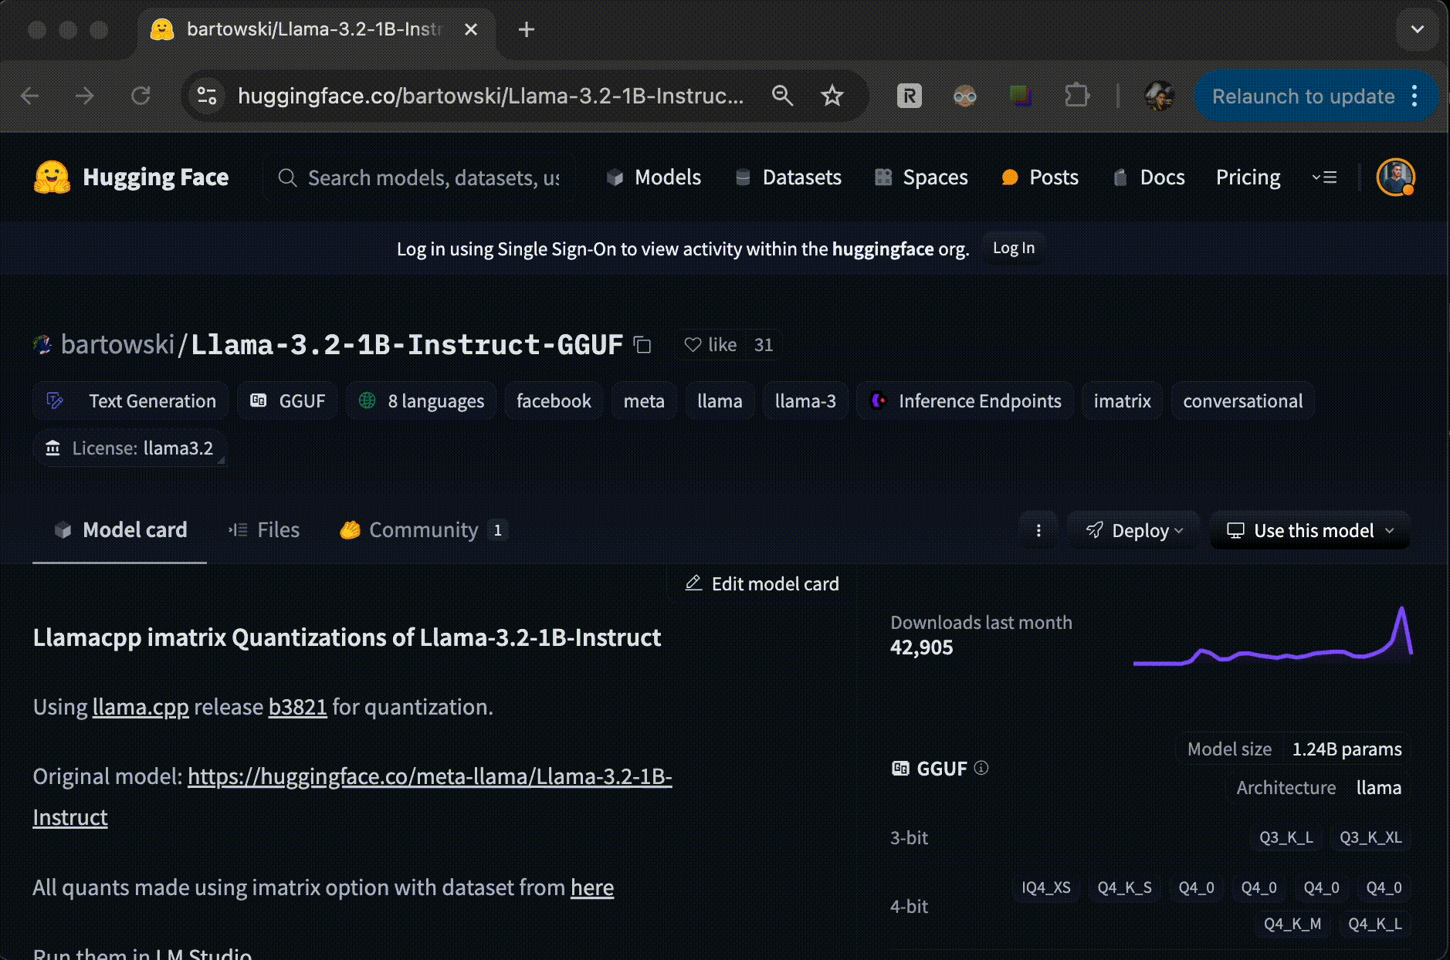Click the search models input field
Image resolution: width=1450 pixels, height=960 pixels.
pos(432,178)
